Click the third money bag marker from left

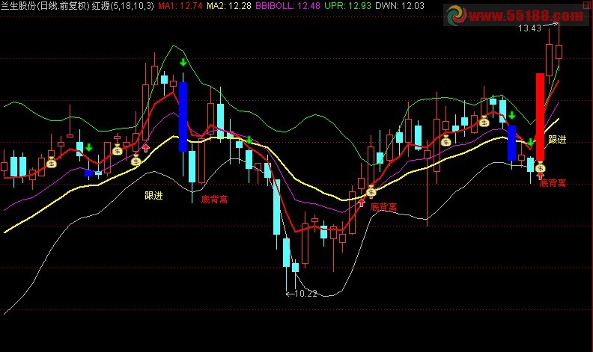[136, 161]
